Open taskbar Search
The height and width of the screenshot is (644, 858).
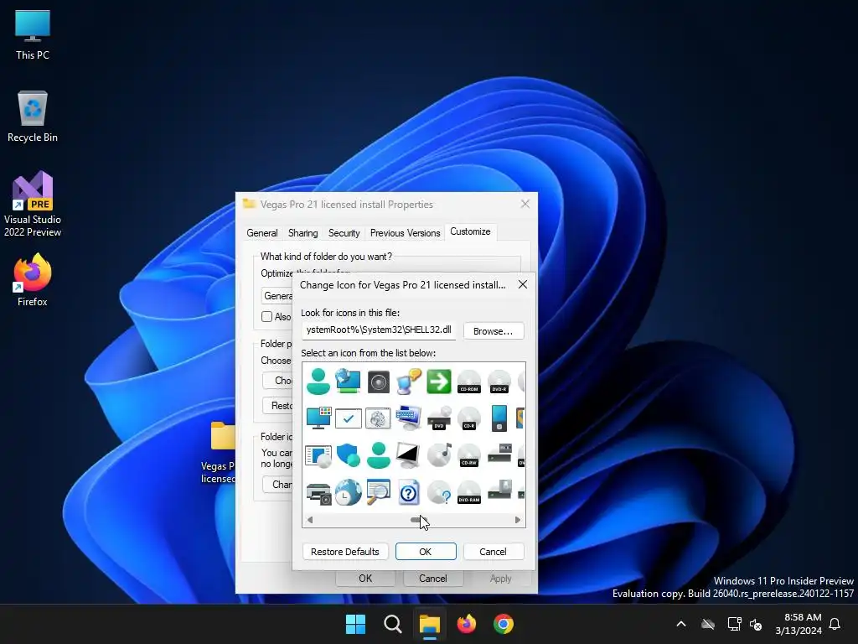tap(393, 624)
